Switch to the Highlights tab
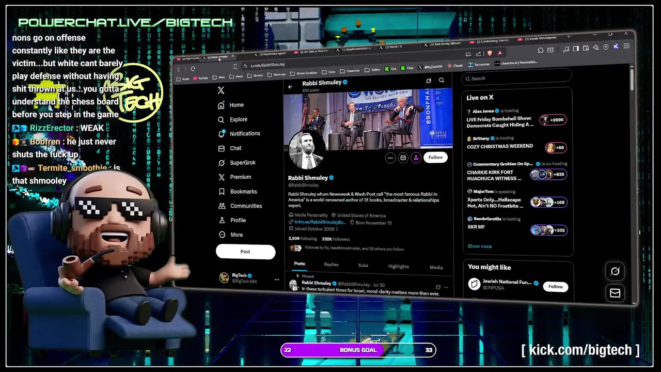 tap(398, 267)
